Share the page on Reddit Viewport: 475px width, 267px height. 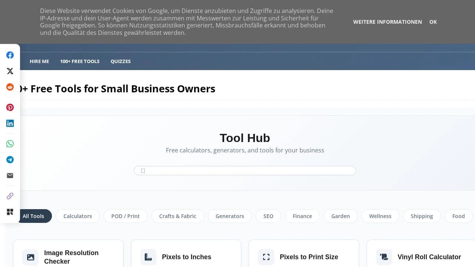[x=10, y=87]
